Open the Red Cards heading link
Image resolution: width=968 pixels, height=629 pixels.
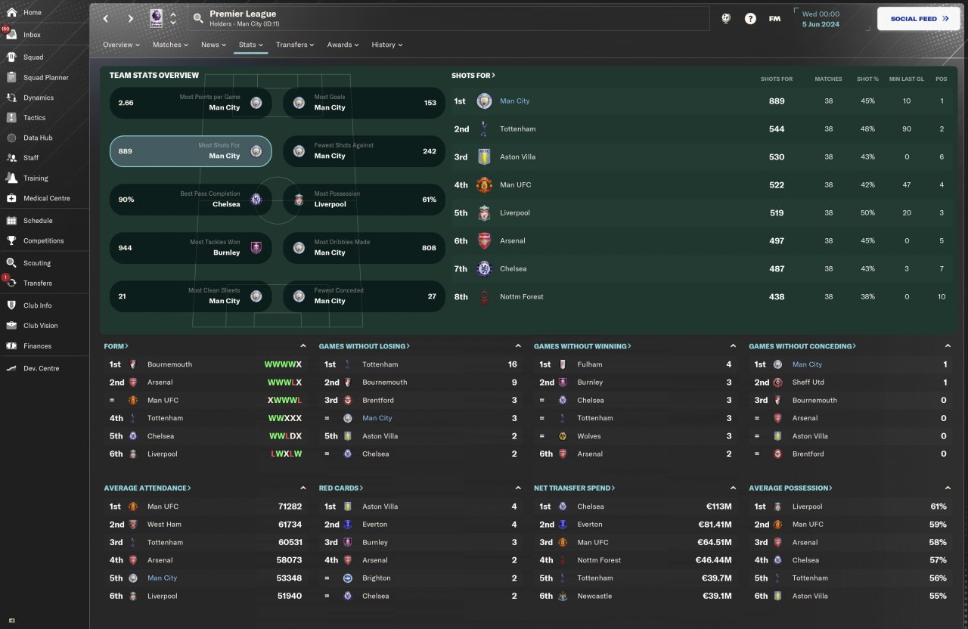[x=341, y=488]
